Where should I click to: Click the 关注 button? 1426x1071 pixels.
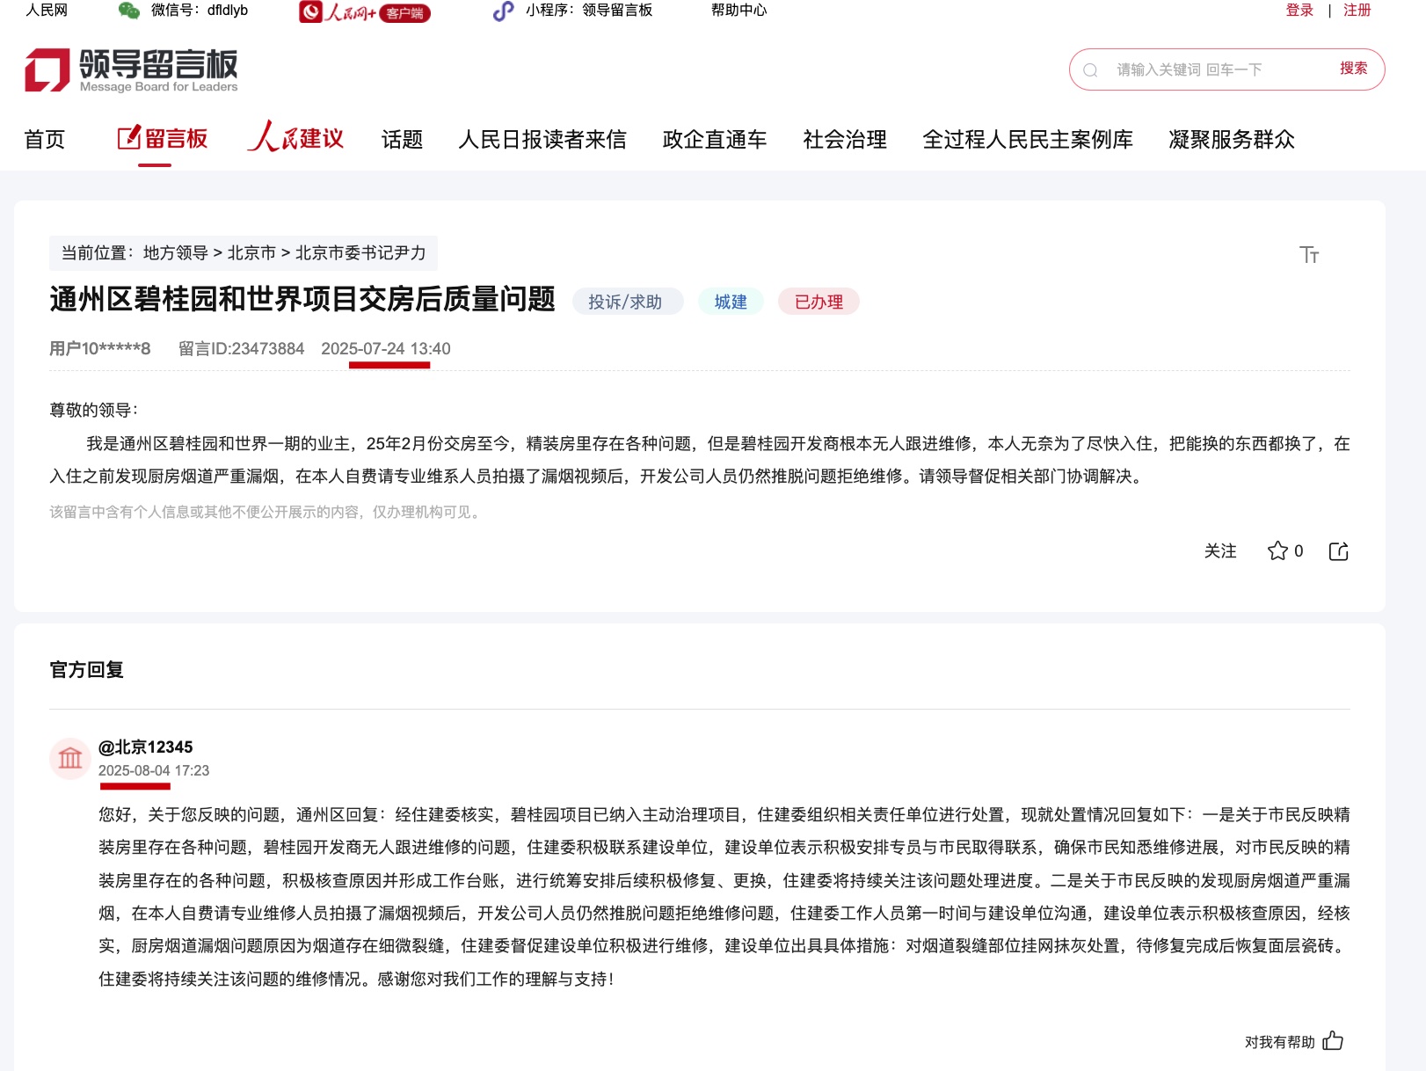[1220, 551]
